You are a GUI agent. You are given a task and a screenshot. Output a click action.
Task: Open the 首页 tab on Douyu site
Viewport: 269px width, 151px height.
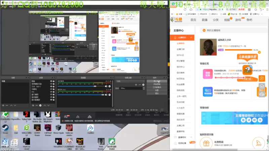(193, 20)
